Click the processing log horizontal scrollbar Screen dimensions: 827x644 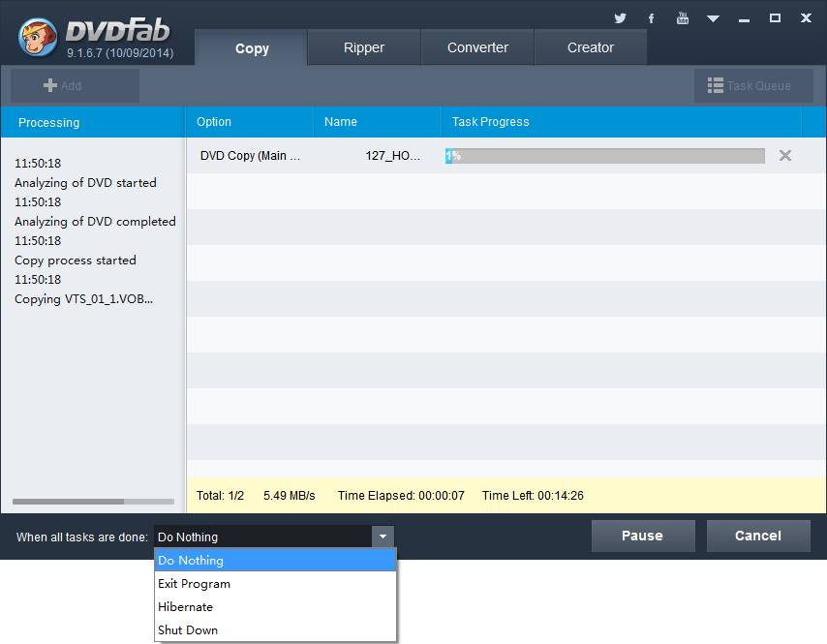tap(93, 502)
